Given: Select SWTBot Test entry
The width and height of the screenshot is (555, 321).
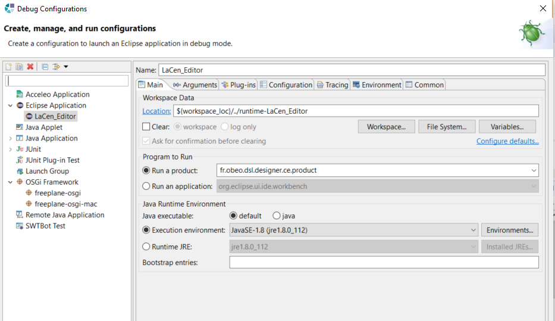Looking at the screenshot, I should pyautogui.click(x=45, y=226).
